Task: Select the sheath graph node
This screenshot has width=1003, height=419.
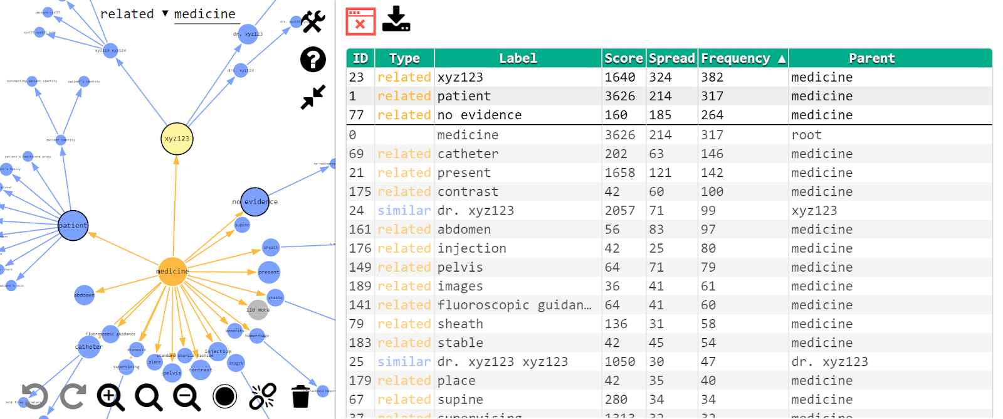Action: tap(271, 248)
